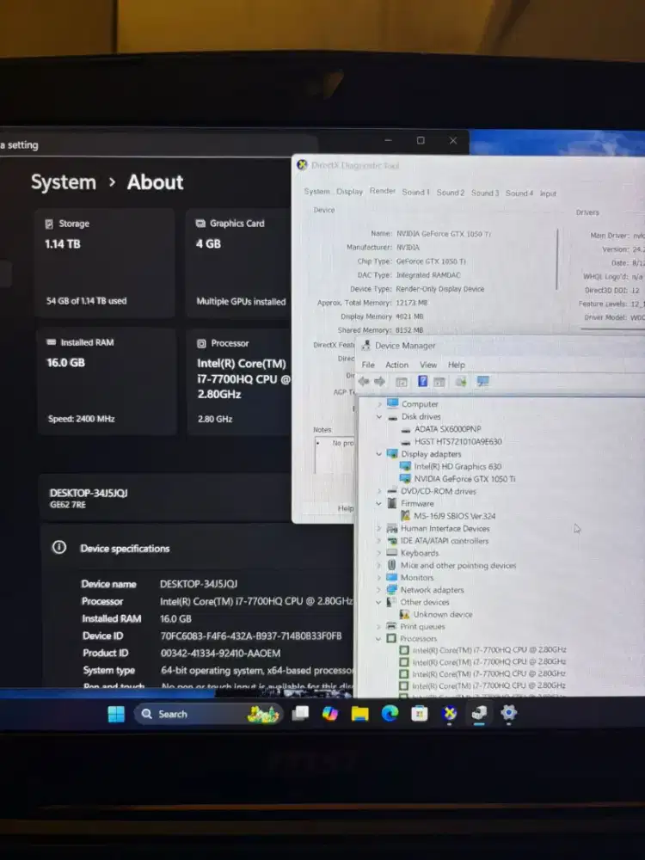Click the System breadcrumb link in Settings
645x860 pixels.
pos(63,182)
